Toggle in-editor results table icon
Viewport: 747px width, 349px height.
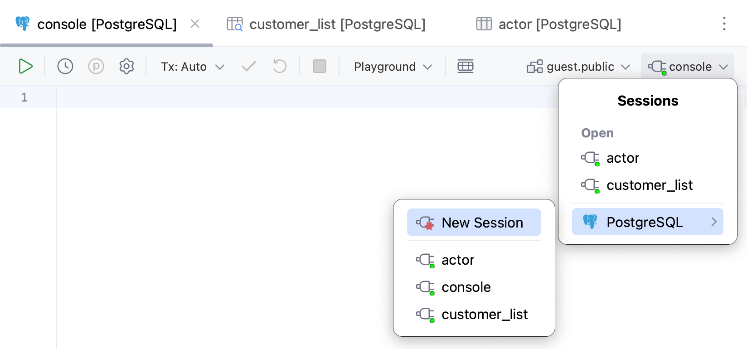(x=466, y=67)
